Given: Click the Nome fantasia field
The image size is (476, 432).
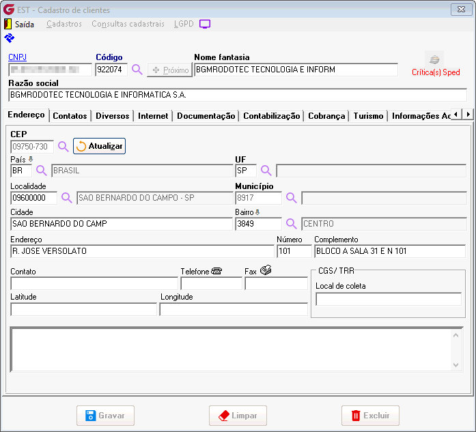Looking at the screenshot, I should [296, 70].
